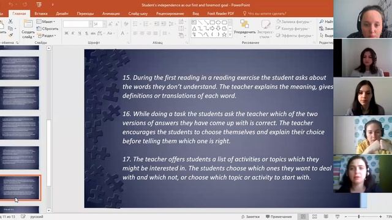The width and height of the screenshot is (392, 220).
Task: Click zoom in plus icon
Action: [380, 217]
